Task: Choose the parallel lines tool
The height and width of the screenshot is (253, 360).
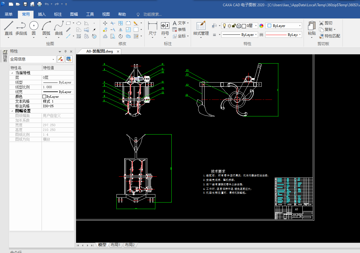Action: click(68, 30)
